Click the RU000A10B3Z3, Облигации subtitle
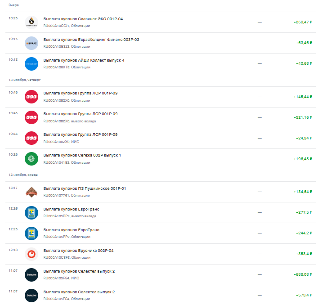This screenshot has height=305, width=327. [x=67, y=46]
